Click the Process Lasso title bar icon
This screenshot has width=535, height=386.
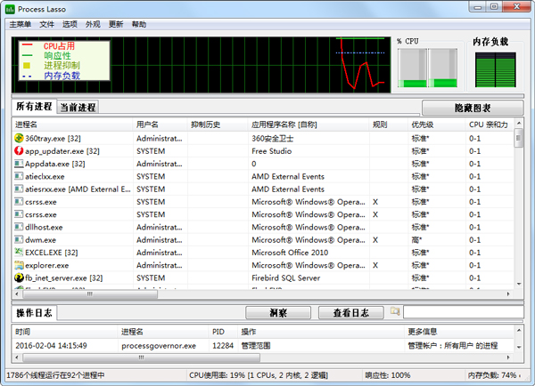coord(11,8)
